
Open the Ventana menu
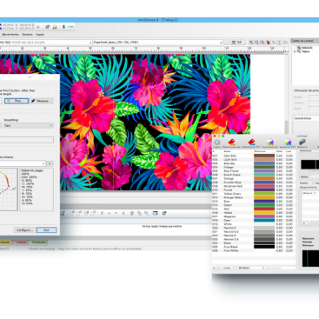point(28,35)
